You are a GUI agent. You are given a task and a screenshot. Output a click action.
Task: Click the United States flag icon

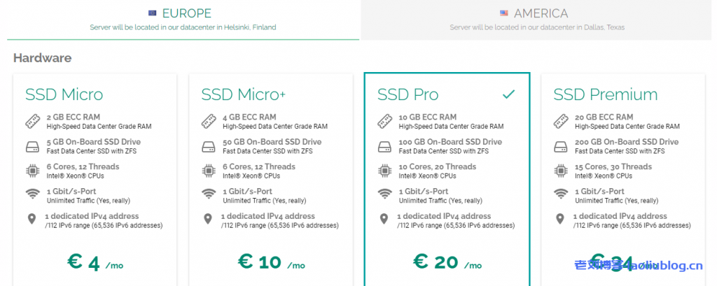pos(504,13)
